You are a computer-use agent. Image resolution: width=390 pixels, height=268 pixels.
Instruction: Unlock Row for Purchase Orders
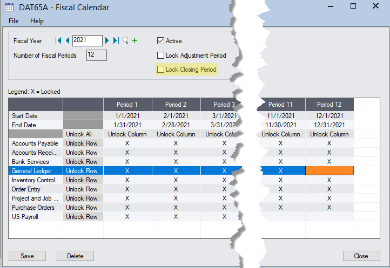(83, 208)
